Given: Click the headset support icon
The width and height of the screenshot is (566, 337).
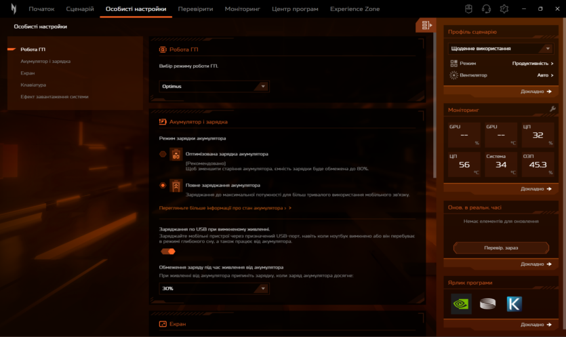Looking at the screenshot, I should (486, 9).
